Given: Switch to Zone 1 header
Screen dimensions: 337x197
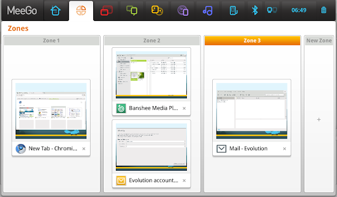Looking at the screenshot, I should coord(52,40).
